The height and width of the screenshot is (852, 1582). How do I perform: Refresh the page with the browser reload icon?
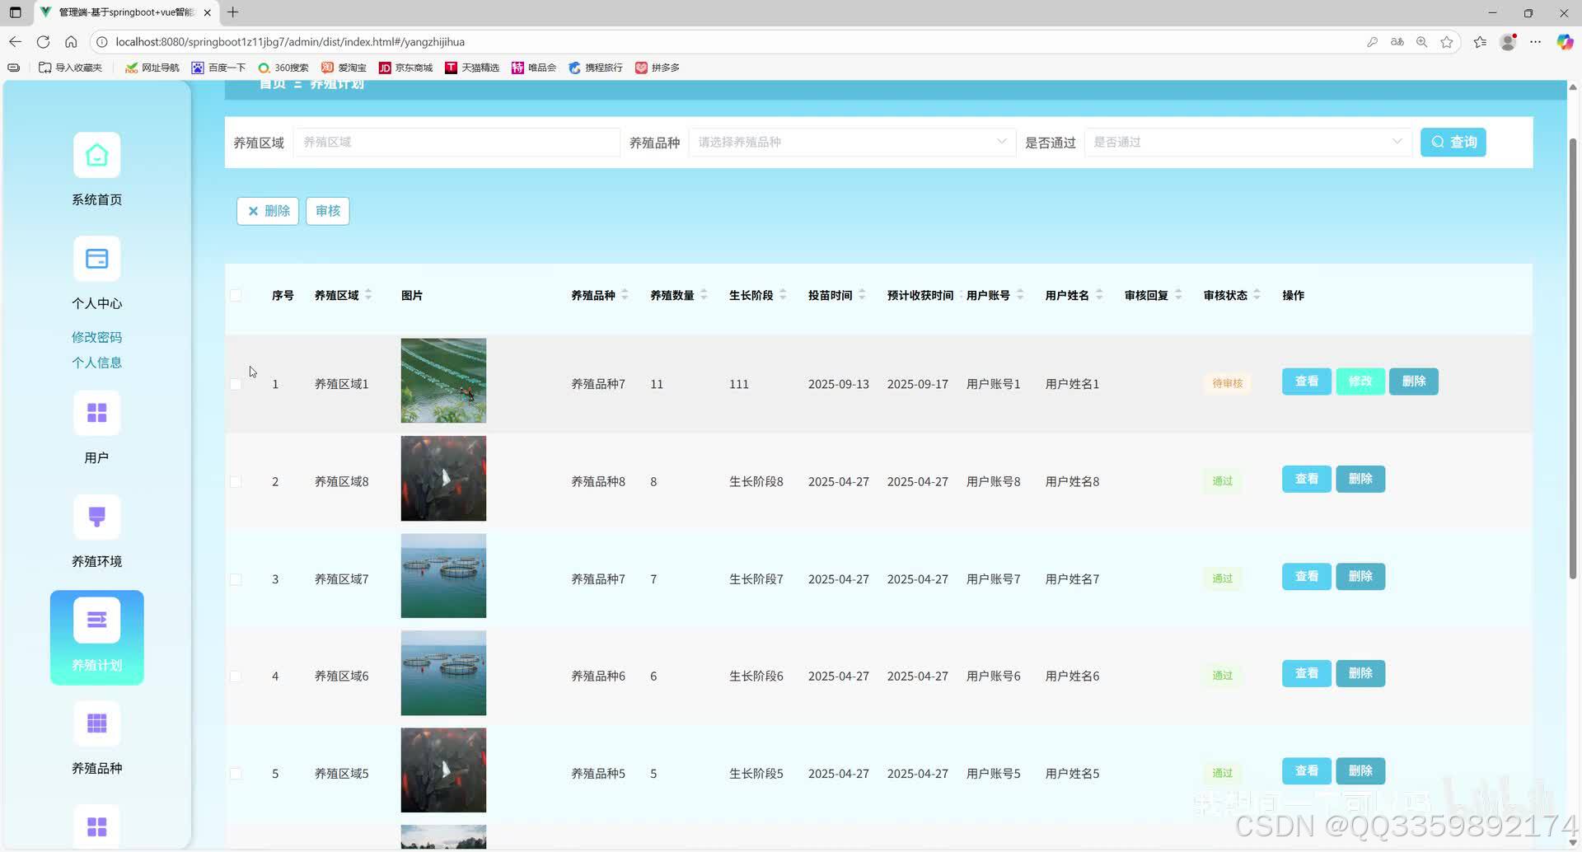click(43, 41)
